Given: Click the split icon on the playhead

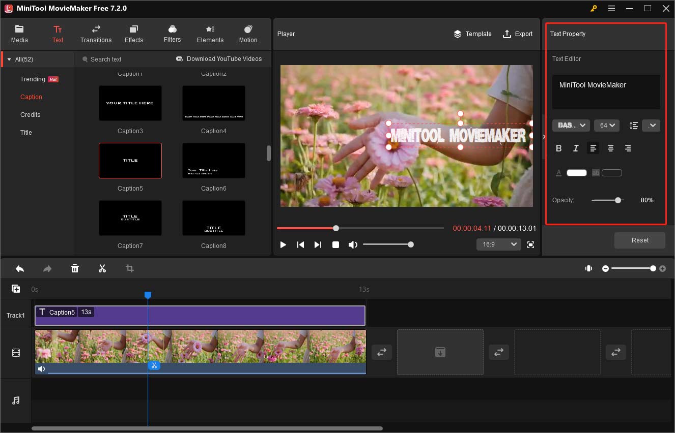Looking at the screenshot, I should coord(153,365).
